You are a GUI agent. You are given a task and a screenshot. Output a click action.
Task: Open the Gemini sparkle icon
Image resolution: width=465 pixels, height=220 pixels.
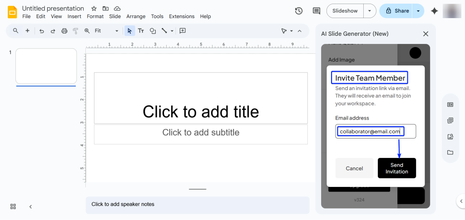(x=434, y=11)
